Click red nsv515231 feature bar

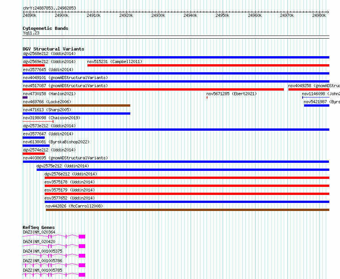(208, 65)
